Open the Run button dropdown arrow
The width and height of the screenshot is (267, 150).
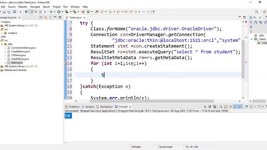click(x=63, y=12)
